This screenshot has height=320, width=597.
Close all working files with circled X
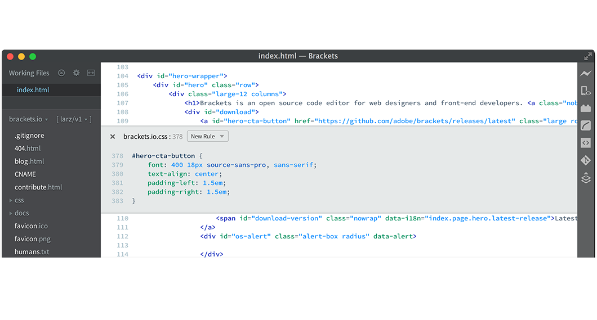[61, 73]
